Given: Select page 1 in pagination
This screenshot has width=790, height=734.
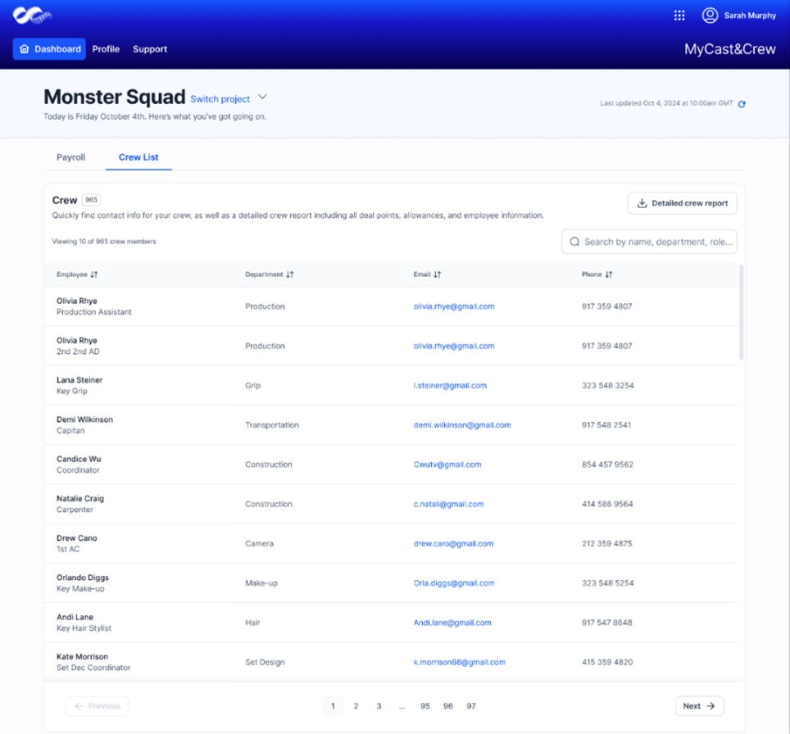Looking at the screenshot, I should 333,706.
